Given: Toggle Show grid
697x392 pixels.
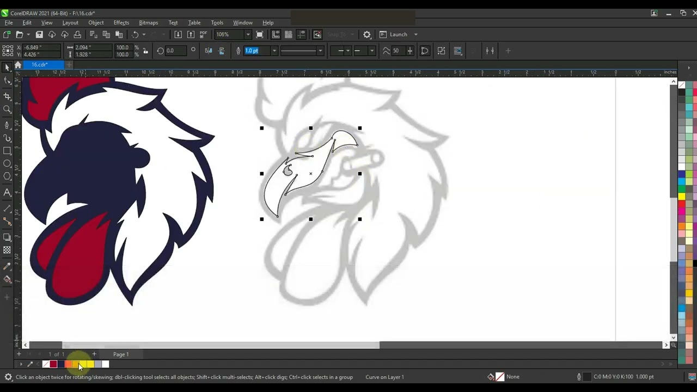Looking at the screenshot, I should [289, 34].
